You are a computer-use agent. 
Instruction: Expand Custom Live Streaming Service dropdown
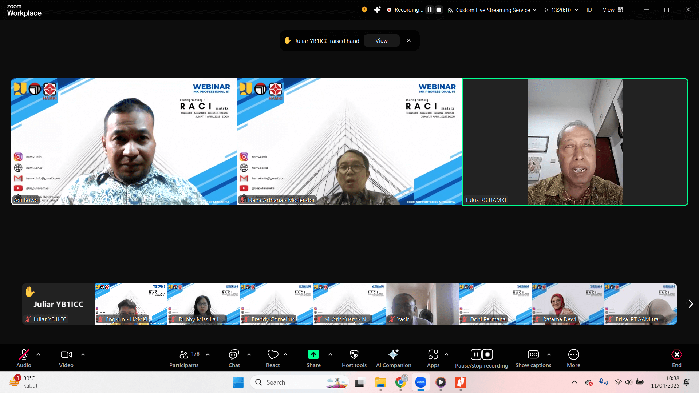pyautogui.click(x=534, y=10)
